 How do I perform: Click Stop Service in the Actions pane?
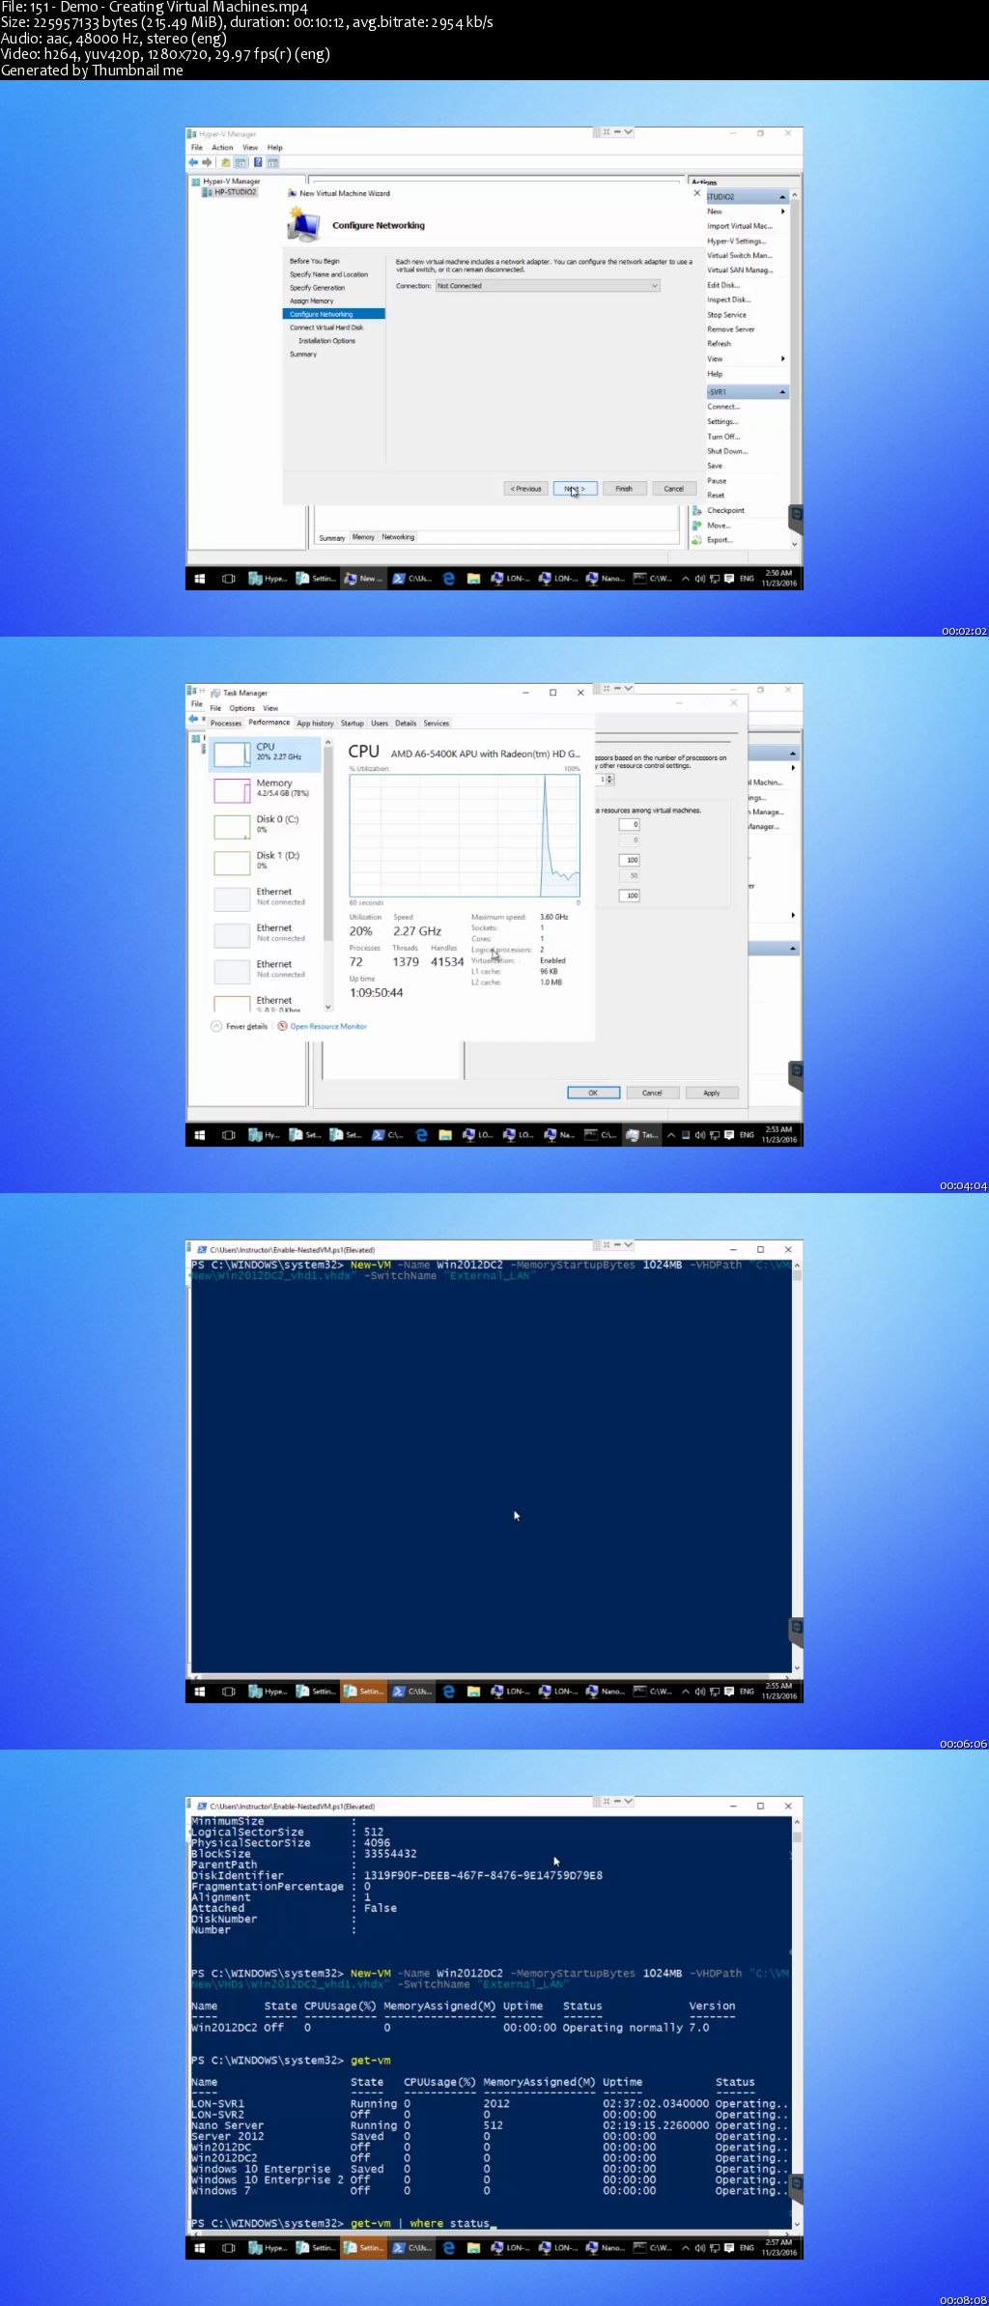click(x=726, y=315)
